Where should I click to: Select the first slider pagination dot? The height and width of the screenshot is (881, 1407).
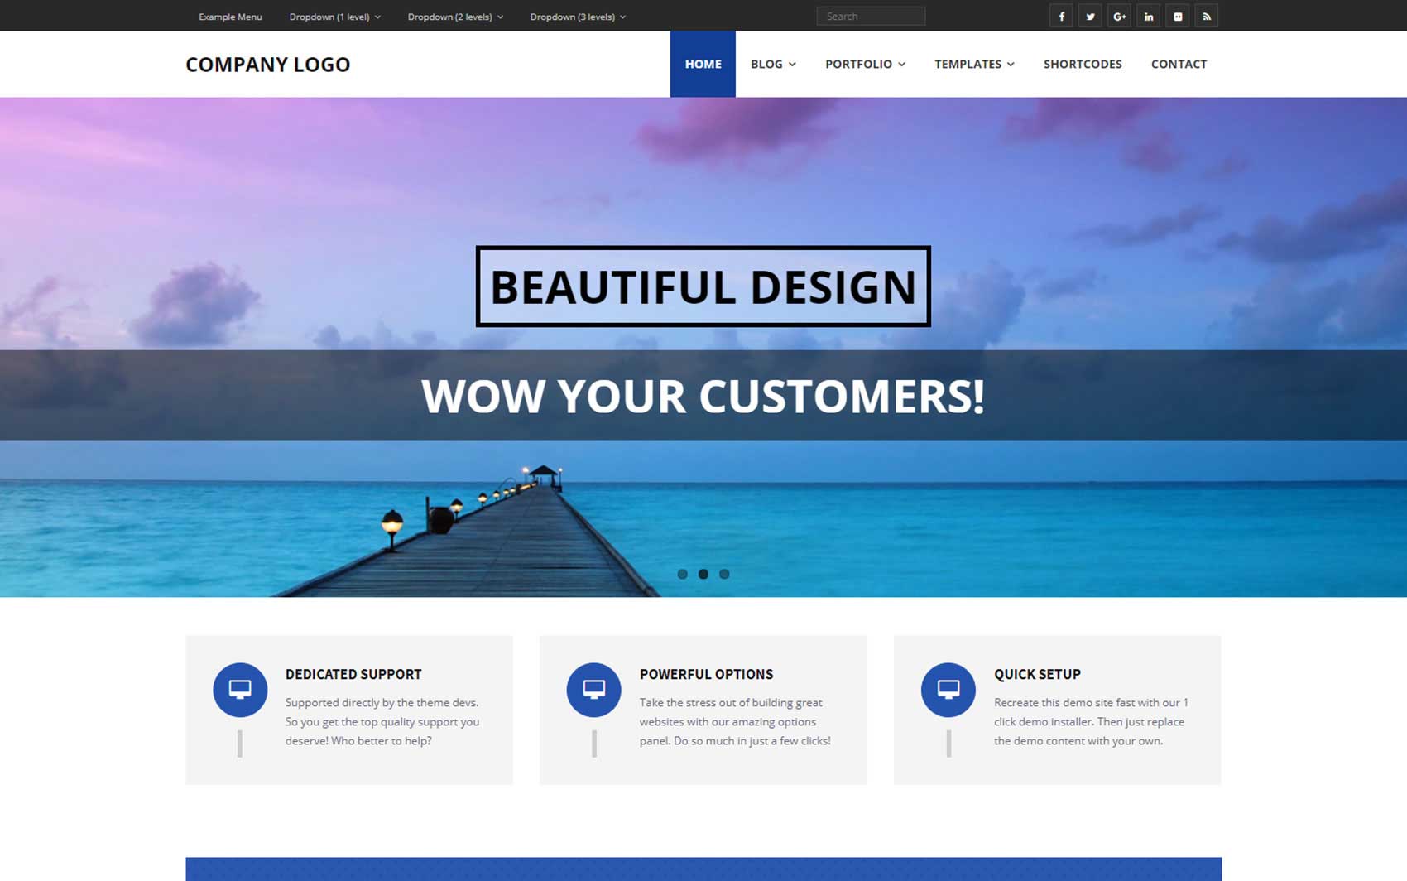pos(682,574)
